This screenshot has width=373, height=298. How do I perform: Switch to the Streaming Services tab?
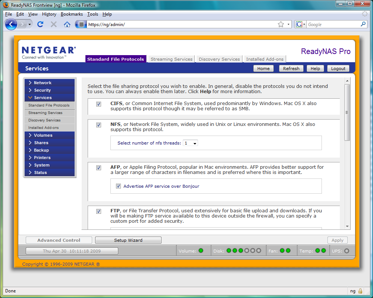[x=171, y=59]
